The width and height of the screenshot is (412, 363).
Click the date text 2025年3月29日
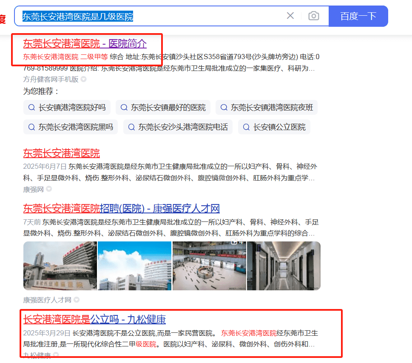point(47,333)
